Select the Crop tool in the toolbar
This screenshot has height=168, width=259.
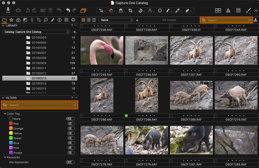(x=130, y=10)
